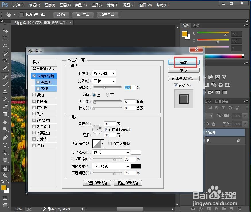Select the Eyedropper tool

[5, 68]
